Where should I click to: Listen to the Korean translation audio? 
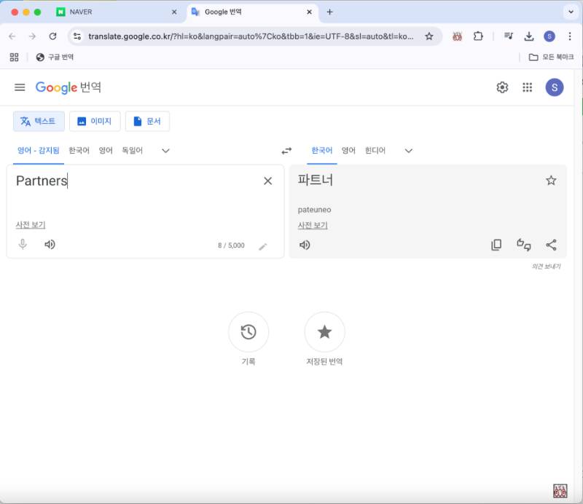coord(305,245)
